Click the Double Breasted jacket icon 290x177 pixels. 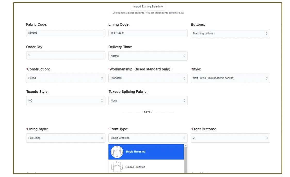[117, 167]
